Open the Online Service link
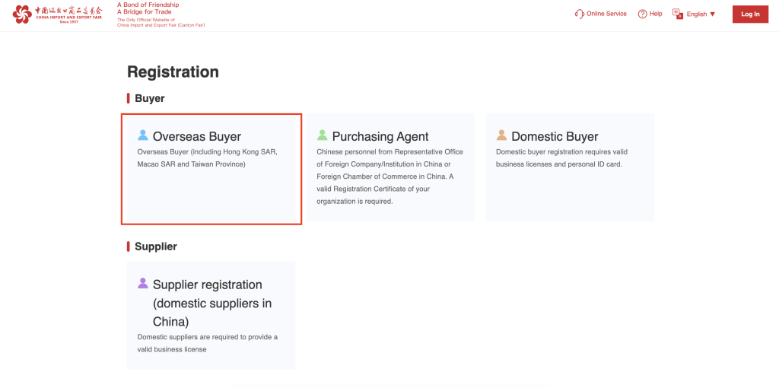This screenshot has width=779, height=388. click(606, 14)
